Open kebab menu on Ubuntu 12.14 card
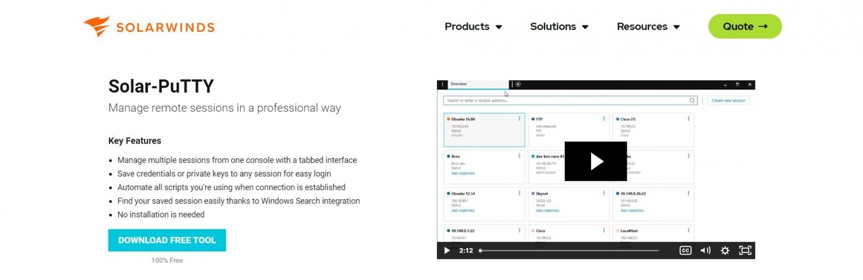 (519, 193)
